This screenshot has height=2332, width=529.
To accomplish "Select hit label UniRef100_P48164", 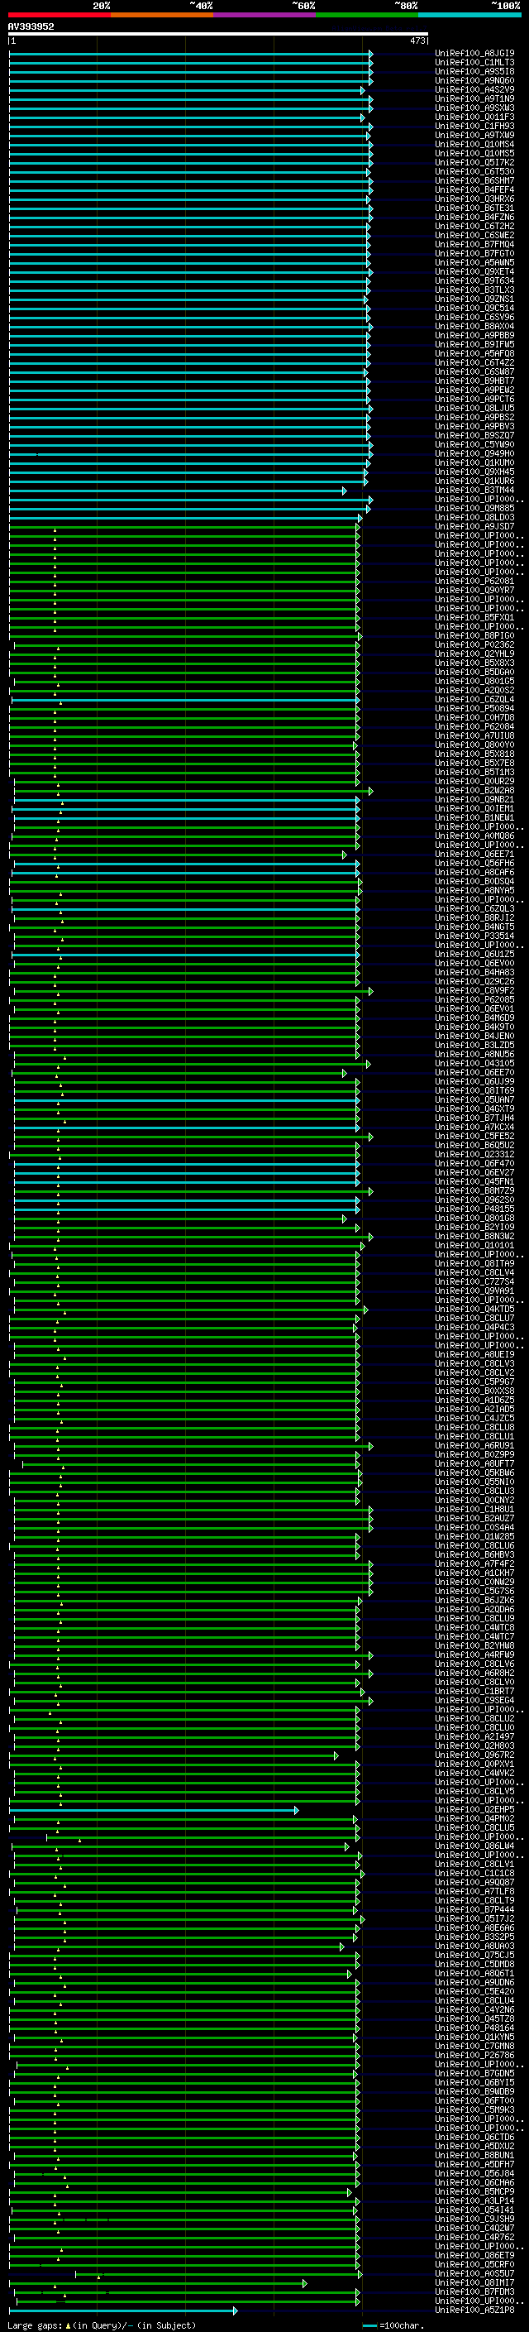I will [x=474, y=2028].
